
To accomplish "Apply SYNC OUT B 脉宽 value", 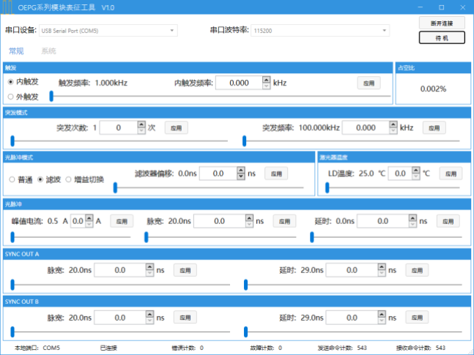I will point(185,318).
